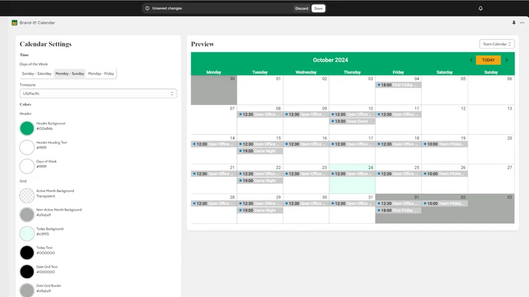This screenshot has height=297, width=529.
Task: Pick the Today Text black swatch
Action: tap(26, 253)
